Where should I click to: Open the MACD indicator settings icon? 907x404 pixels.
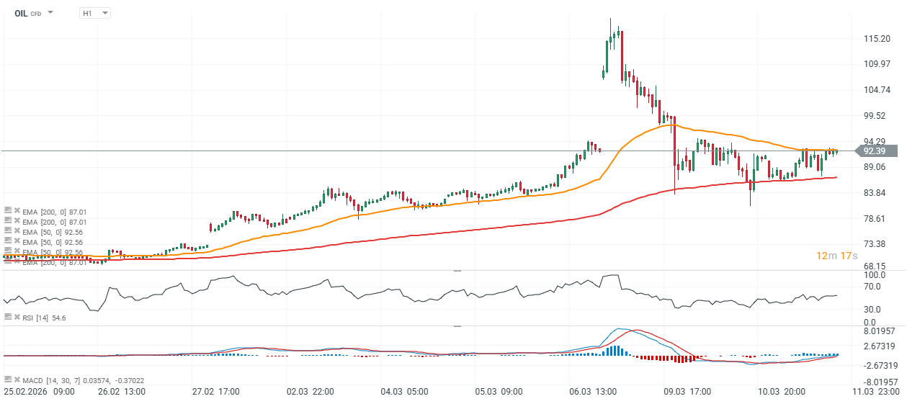[x=8, y=379]
